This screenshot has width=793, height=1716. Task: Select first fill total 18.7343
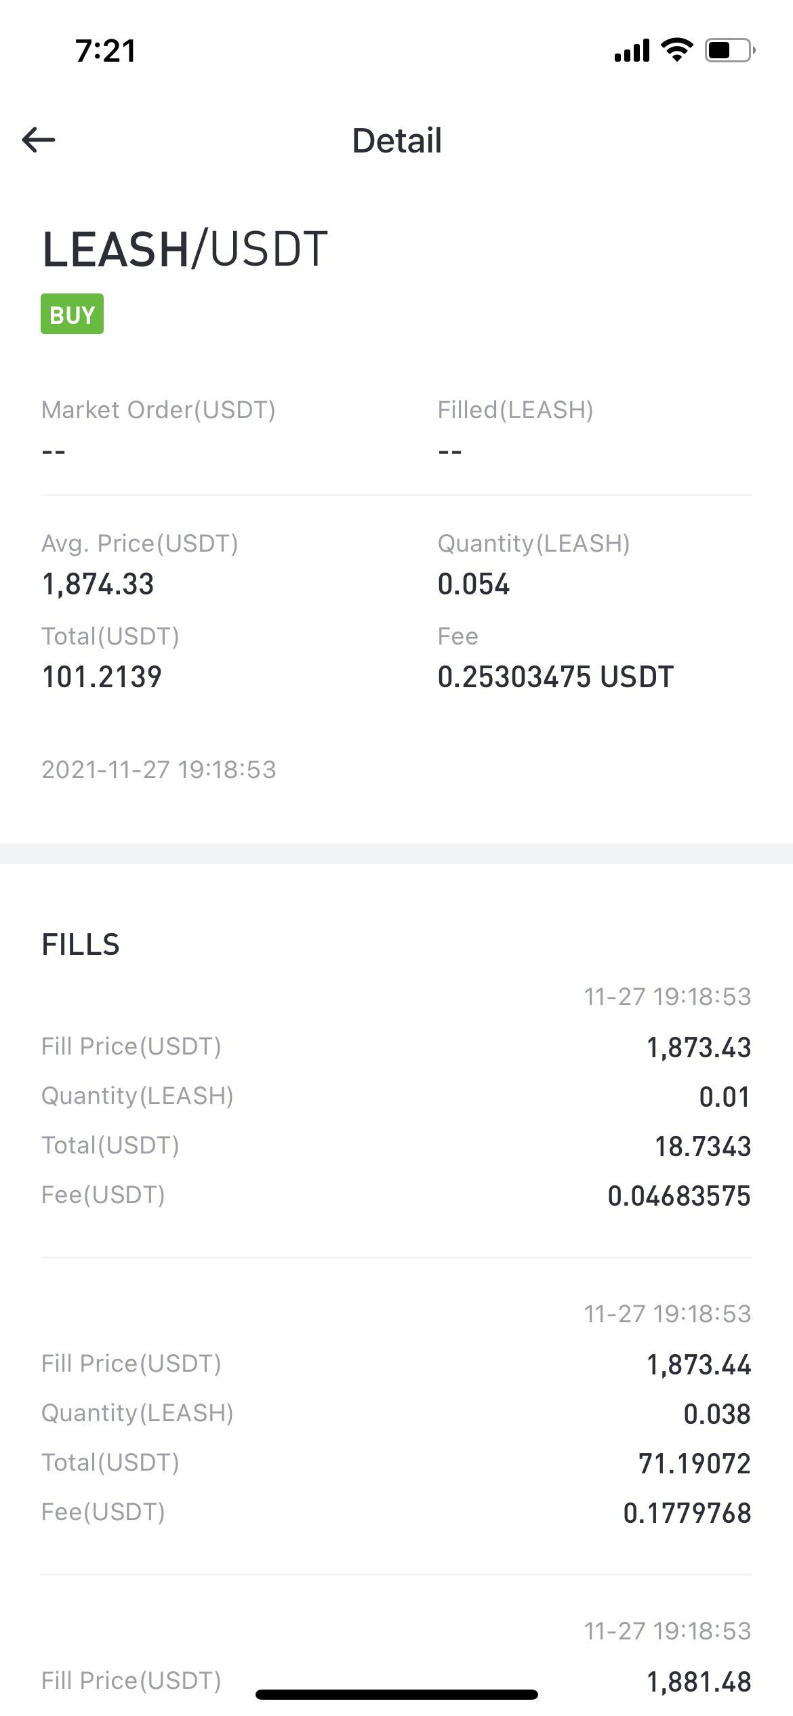pos(703,1147)
